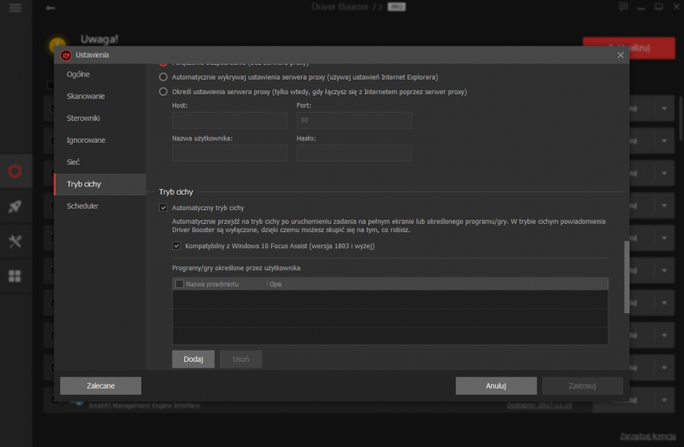Screen dimensions: 684x447
Task: Select Automatycznie wykrywaj ustawienia serwera proxy
Action: (x=164, y=77)
